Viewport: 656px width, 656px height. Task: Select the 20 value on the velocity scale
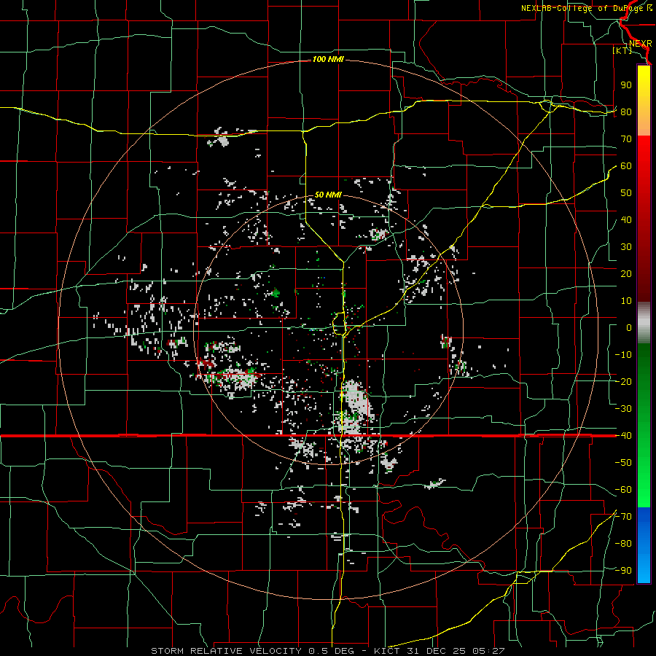626,273
